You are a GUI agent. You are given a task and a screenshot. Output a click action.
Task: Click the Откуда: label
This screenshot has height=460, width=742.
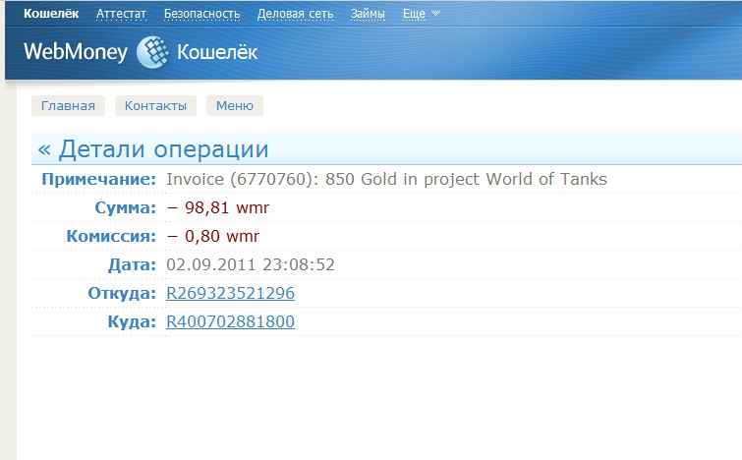(x=122, y=294)
